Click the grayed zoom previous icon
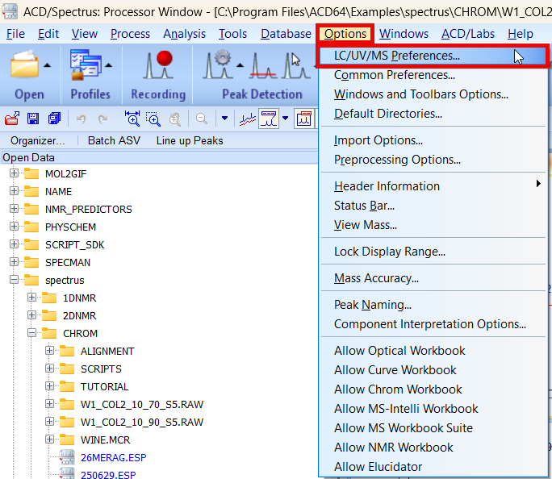Screen dimensions: 552x479 coord(175,119)
